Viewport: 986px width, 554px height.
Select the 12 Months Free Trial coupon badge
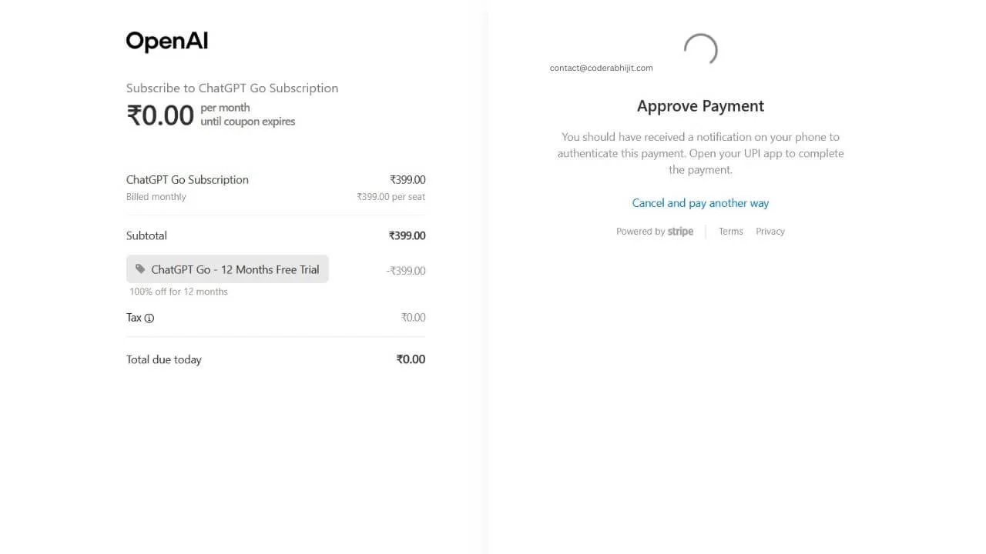227,269
